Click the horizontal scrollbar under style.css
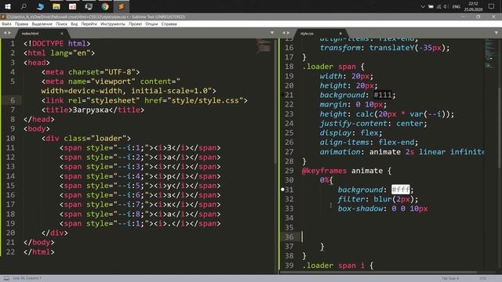The image size is (502, 282). point(378,273)
